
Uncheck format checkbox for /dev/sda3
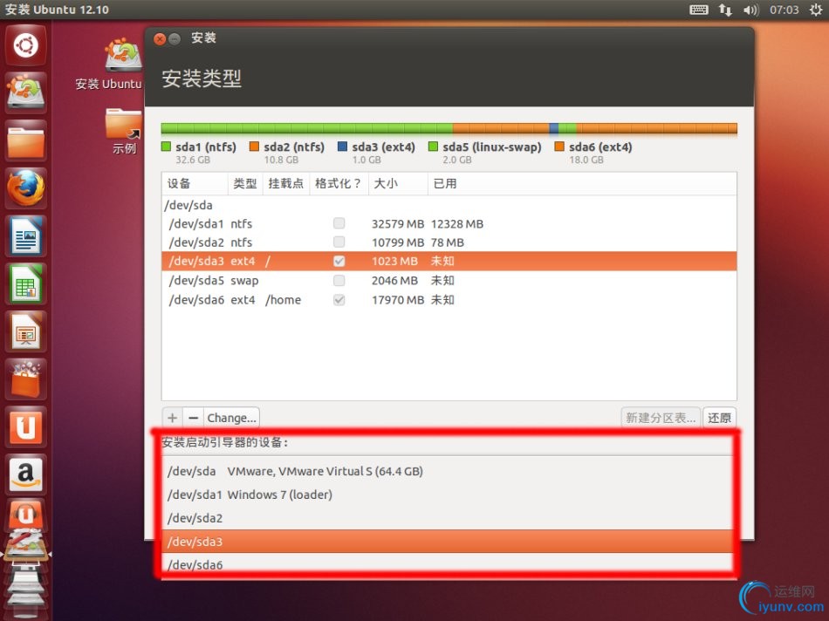[x=339, y=261]
